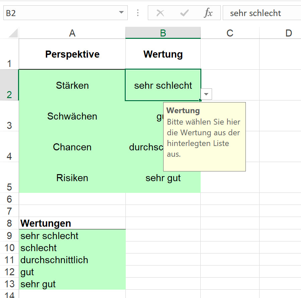The height and width of the screenshot is (298, 301).
Task: Click the vertical ellipsis beside the Name Box
Action: (x=137, y=13)
